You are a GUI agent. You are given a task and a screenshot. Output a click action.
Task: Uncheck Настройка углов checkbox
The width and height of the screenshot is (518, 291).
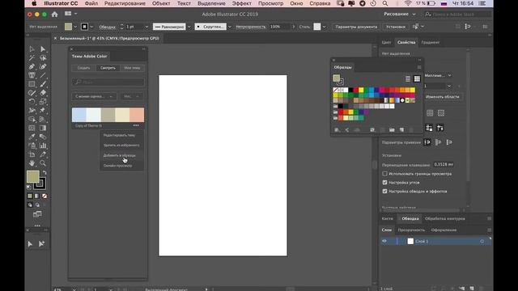point(384,183)
